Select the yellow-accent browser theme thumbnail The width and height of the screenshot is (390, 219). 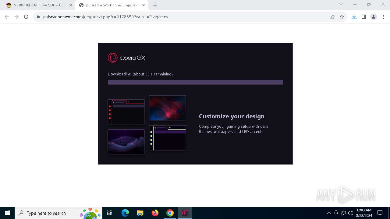pyautogui.click(x=167, y=138)
